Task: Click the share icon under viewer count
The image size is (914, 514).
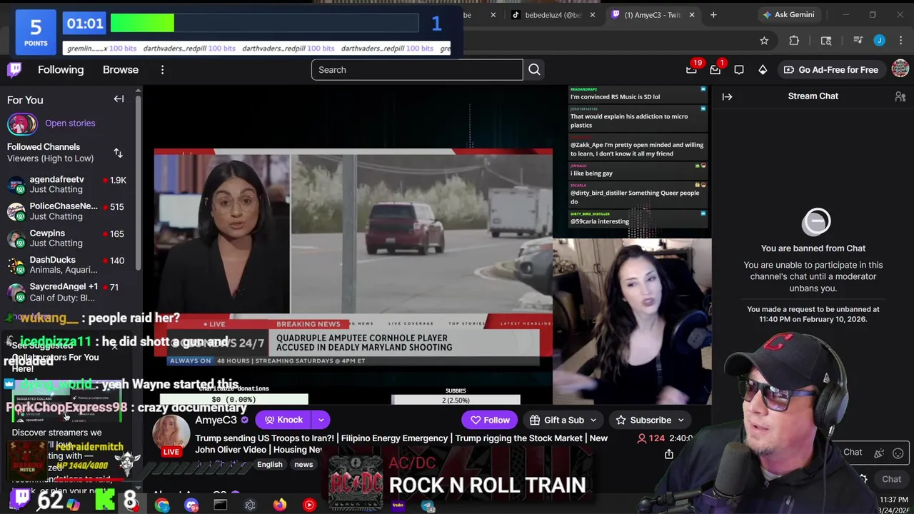Action: [x=669, y=454]
